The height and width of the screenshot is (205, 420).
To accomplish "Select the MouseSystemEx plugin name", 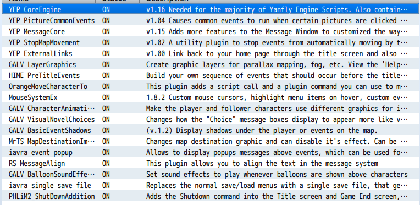I will [33, 97].
